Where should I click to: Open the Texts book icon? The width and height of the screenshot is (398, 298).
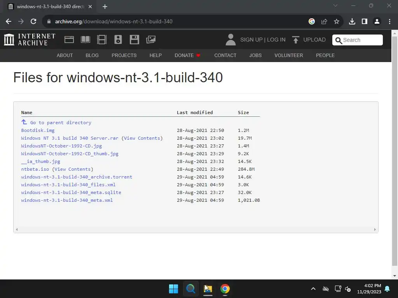[x=85, y=40]
